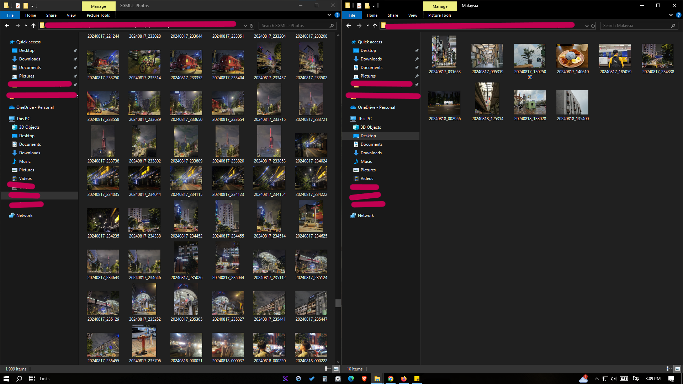
Task: Click the Help icon in the SGML.t-Photos window
Action: tap(337, 15)
